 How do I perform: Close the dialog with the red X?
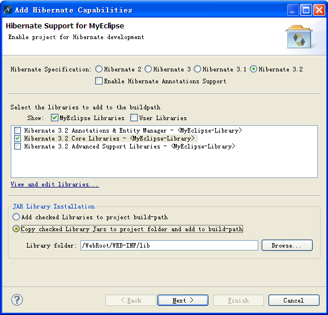click(x=319, y=10)
